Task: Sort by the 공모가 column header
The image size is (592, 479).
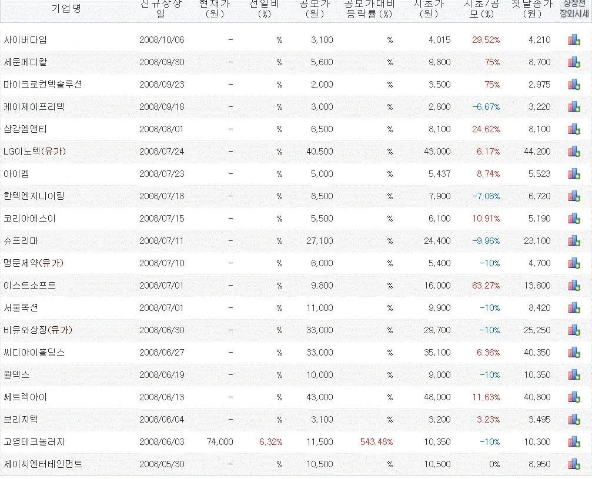Action: [314, 9]
